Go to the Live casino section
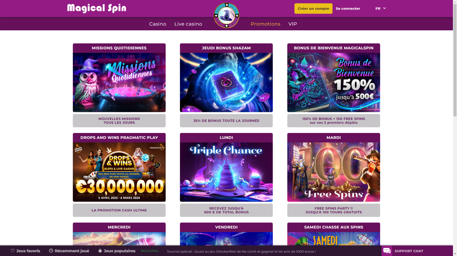This screenshot has height=256, width=457. 188,24
